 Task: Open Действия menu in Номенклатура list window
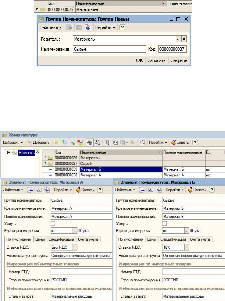pos(13,143)
